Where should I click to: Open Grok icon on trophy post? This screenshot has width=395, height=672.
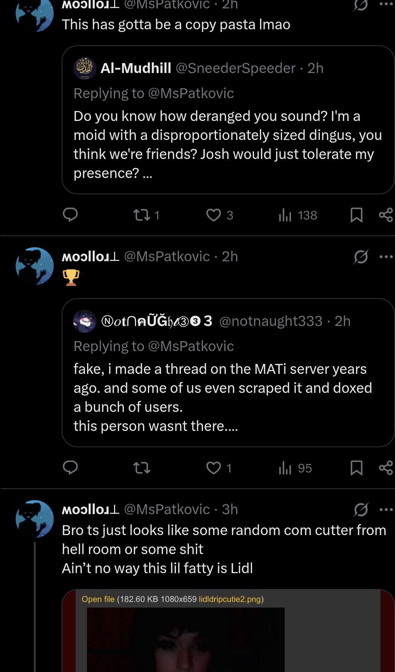[360, 257]
